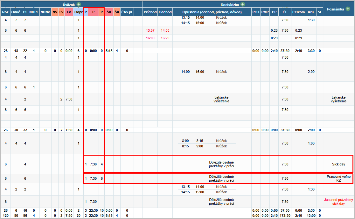
Task: Click the Kru. column header
Action: (x=311, y=12)
